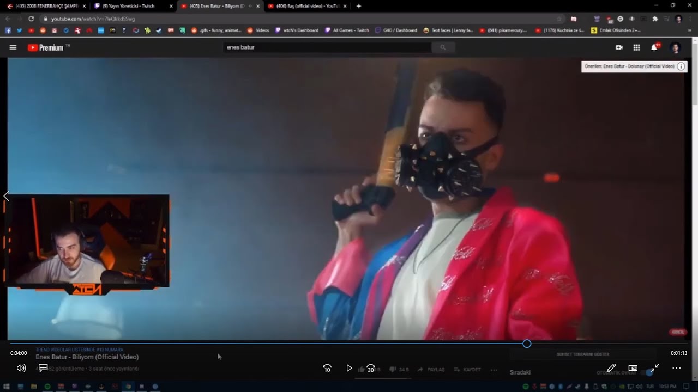Open the YouTube account avatar menu
The width and height of the screenshot is (698, 392).
675,47
